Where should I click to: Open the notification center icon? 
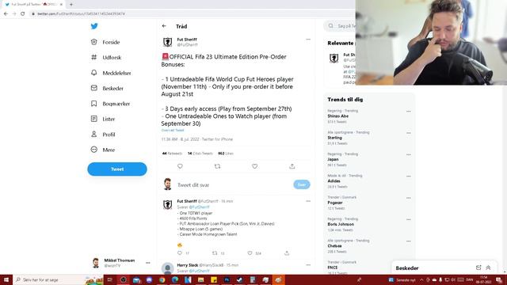coord(499,279)
